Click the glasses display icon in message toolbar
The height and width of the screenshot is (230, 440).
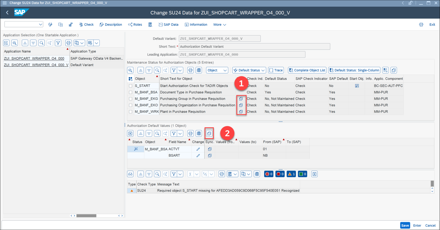point(130,174)
